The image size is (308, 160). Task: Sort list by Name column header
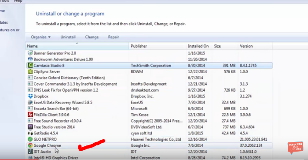(x=77, y=46)
